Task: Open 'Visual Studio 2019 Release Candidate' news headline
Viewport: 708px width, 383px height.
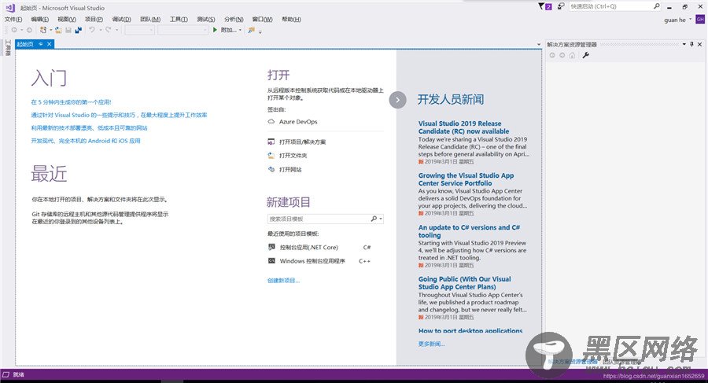Action: 463,127
